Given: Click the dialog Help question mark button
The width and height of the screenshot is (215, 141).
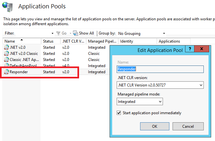Looking at the screenshot, I should click(190, 49).
